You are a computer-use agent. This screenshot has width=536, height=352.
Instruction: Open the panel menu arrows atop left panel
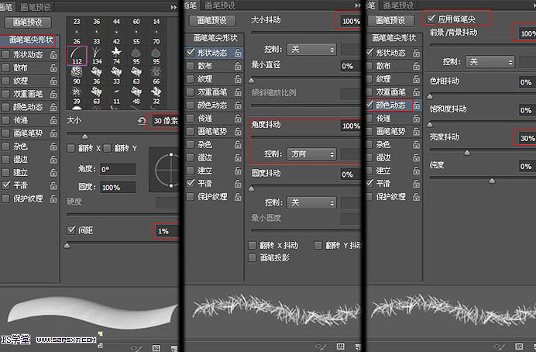[x=174, y=6]
